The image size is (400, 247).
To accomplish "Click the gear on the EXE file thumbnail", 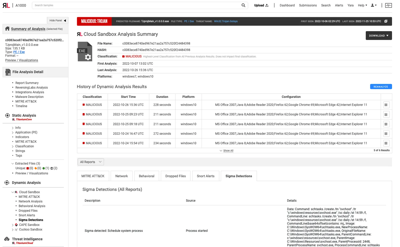I will point(88,57).
